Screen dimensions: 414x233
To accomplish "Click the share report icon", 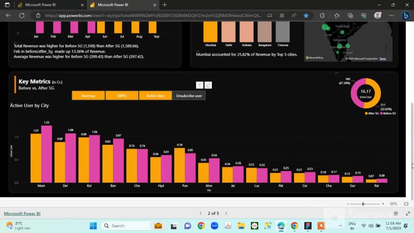I will pos(396,213).
